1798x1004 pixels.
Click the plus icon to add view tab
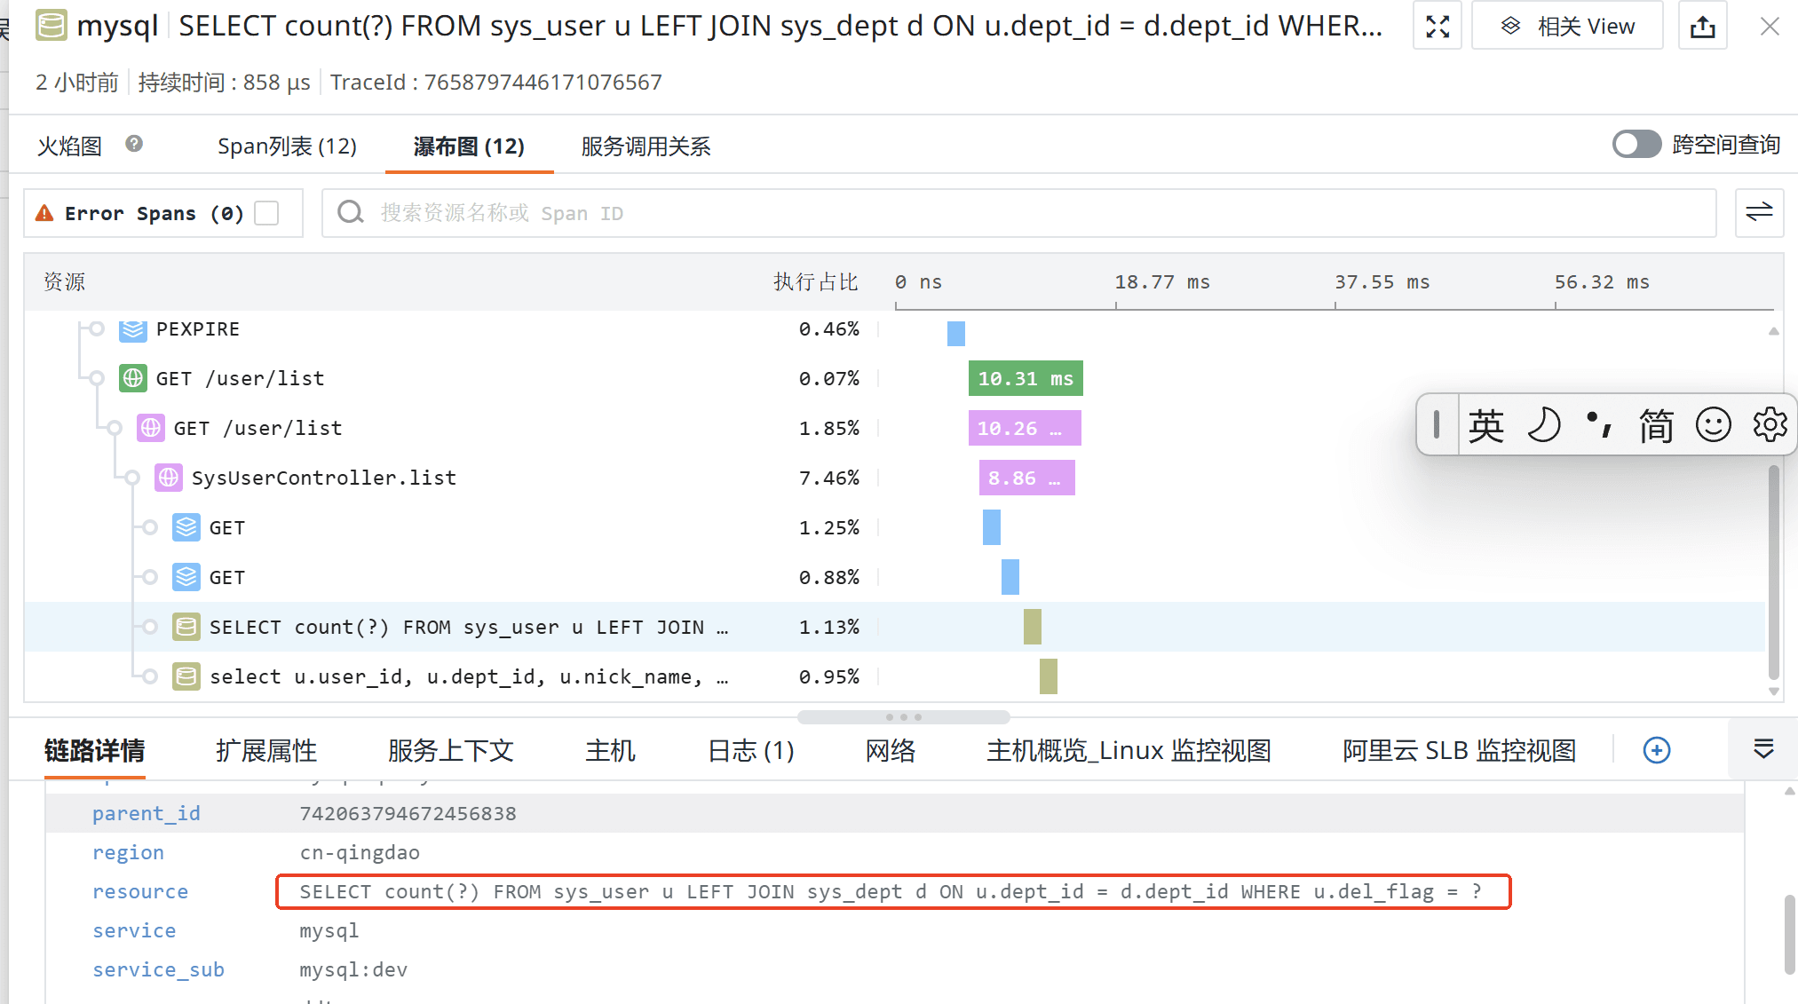(x=1656, y=750)
